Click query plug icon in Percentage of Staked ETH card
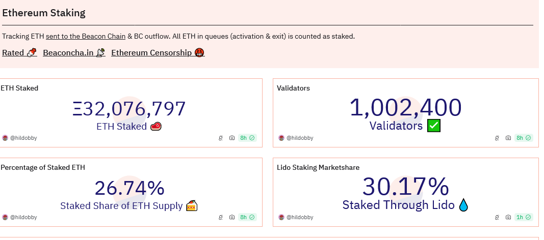544x240 pixels. tap(221, 217)
